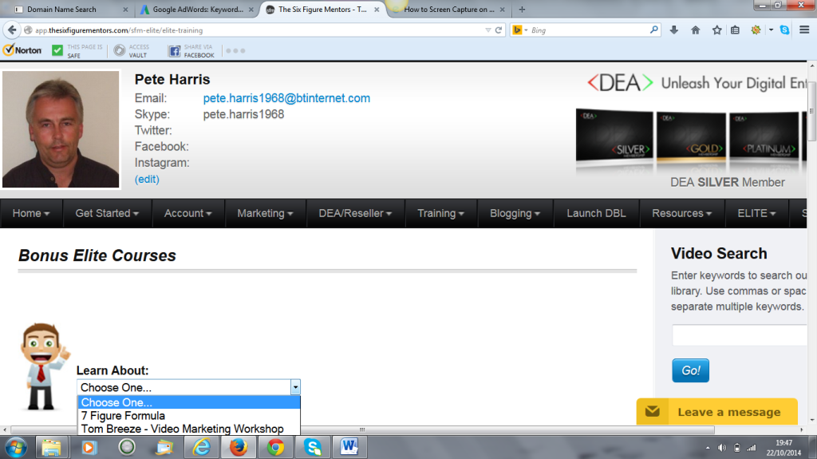
Task: Select '7 Figure Formula' option
Action: coord(188,416)
